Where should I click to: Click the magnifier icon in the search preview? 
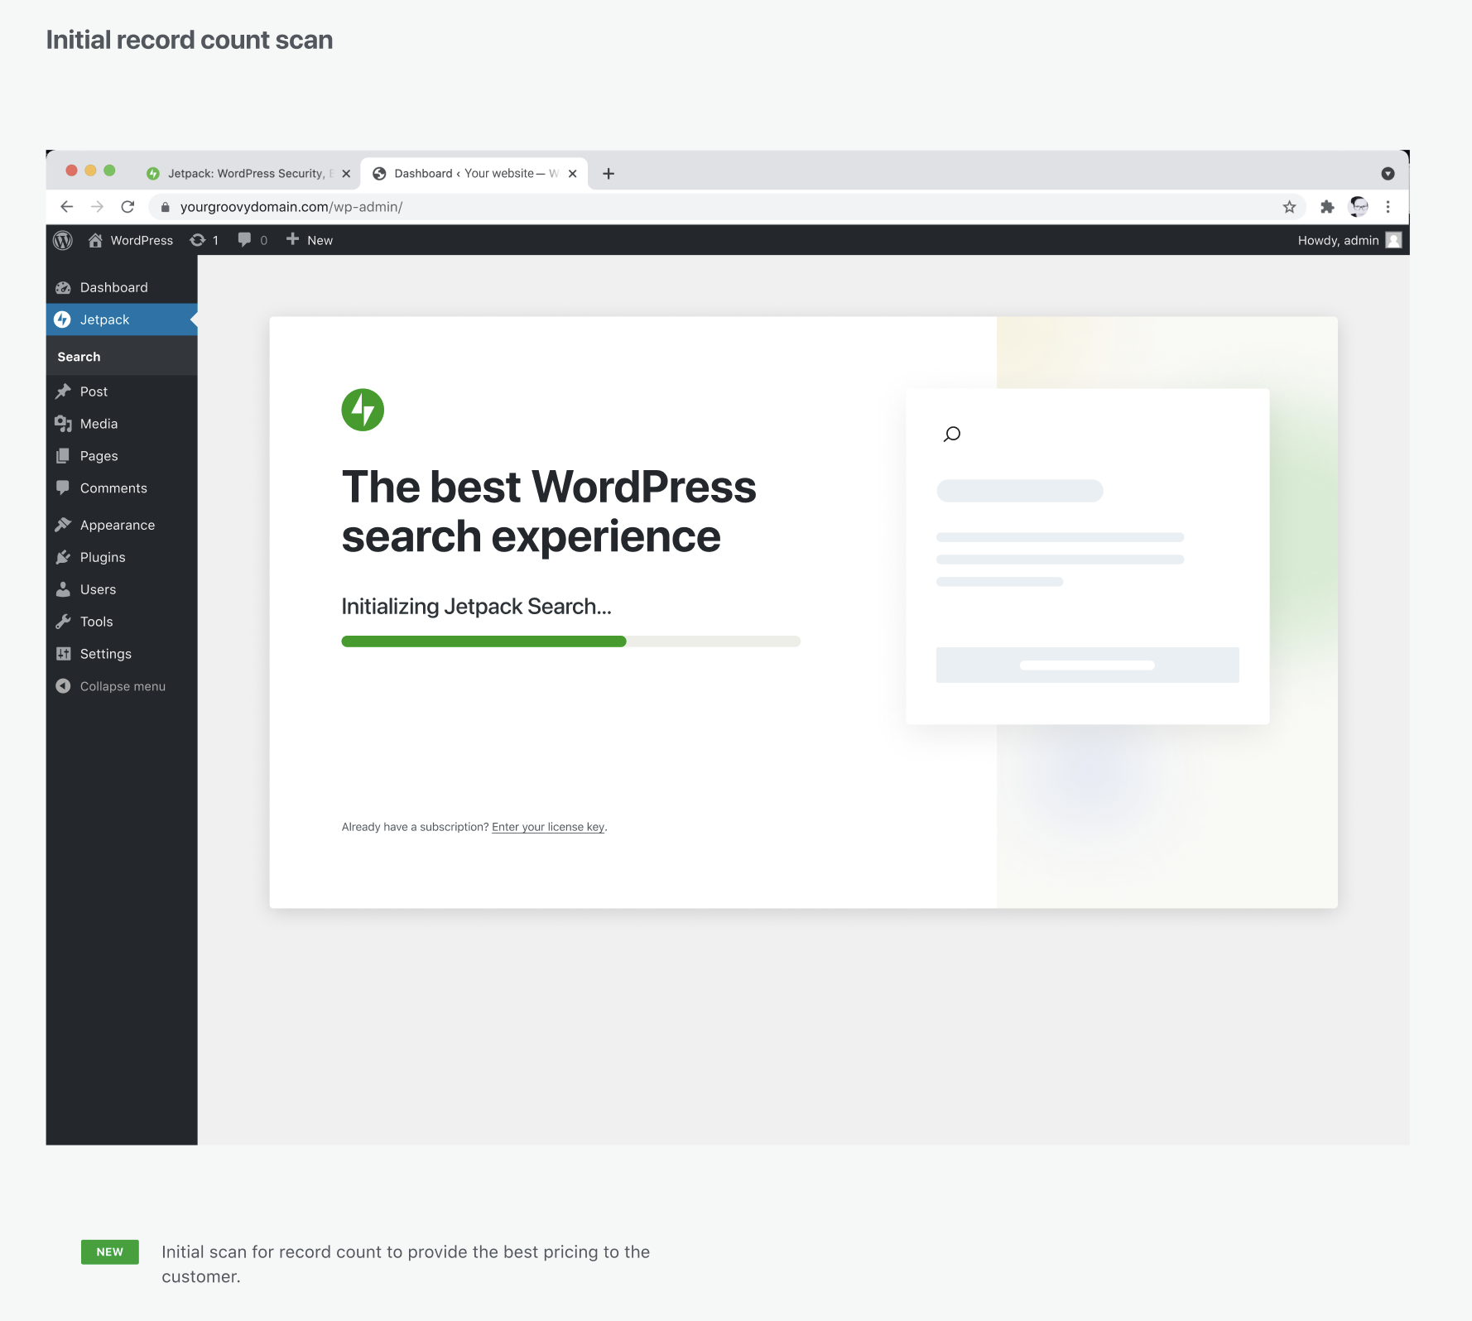point(952,435)
